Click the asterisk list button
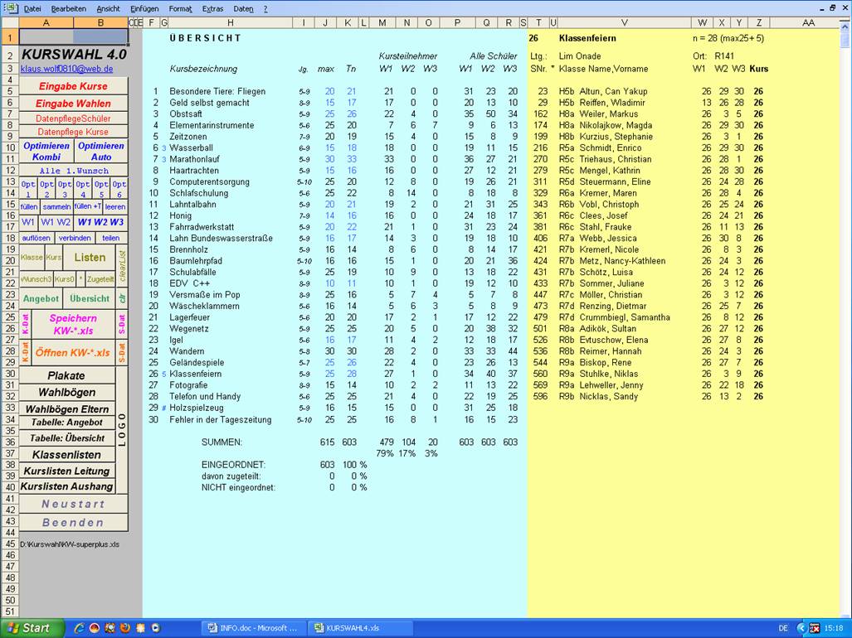Screen dimensions: 852x638 (x=80, y=279)
